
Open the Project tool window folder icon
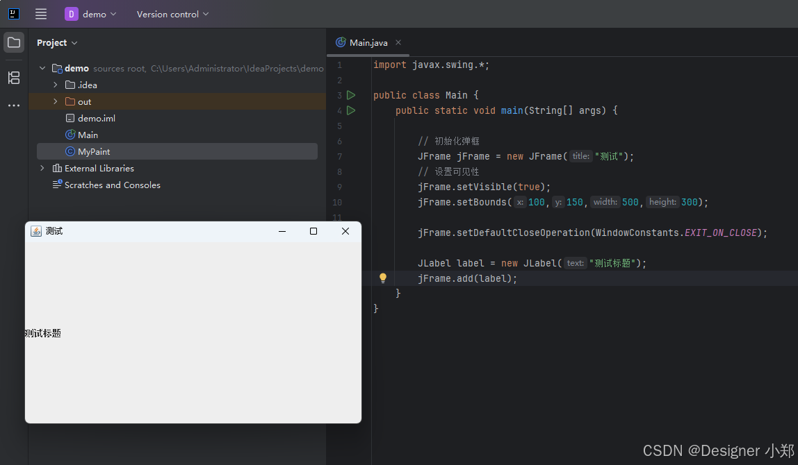point(14,43)
